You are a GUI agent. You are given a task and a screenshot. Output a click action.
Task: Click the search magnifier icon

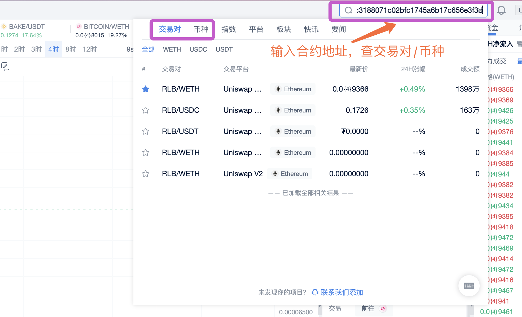(348, 10)
